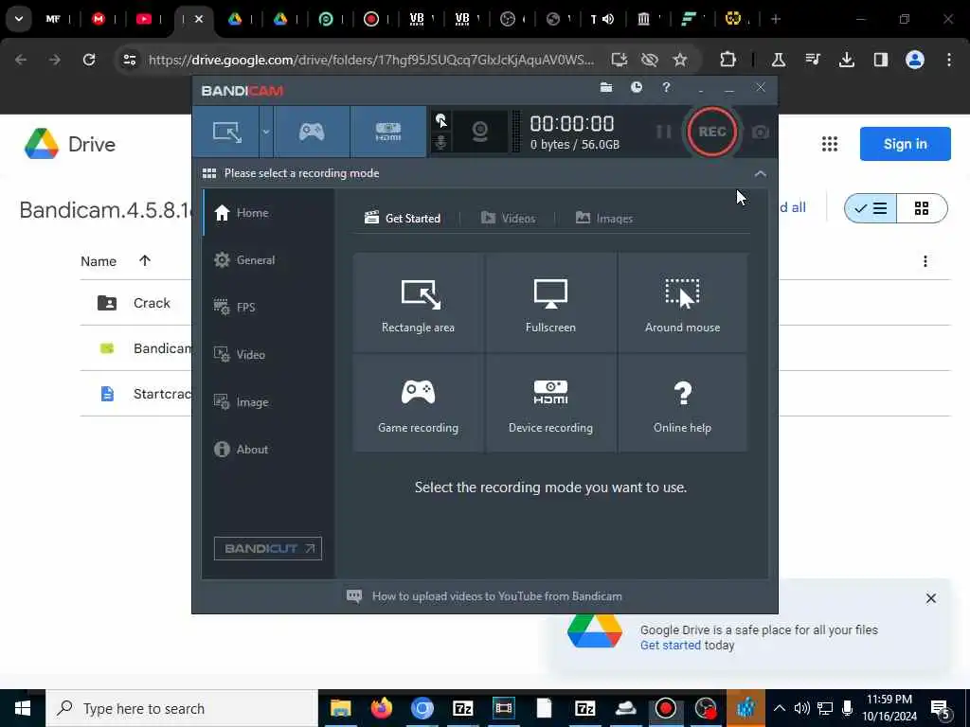970x727 pixels.
Task: Open Windows notification center
Action: coord(941,710)
